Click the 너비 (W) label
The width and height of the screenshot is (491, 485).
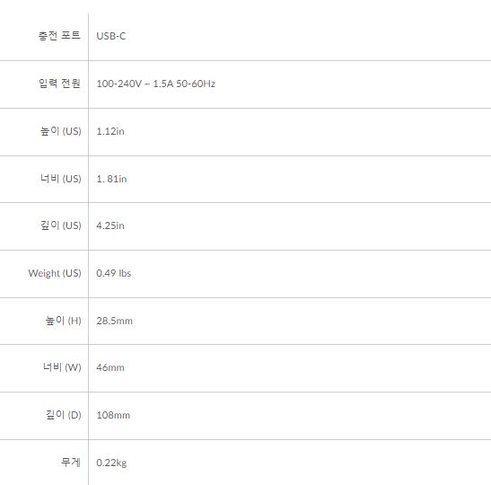(x=62, y=366)
